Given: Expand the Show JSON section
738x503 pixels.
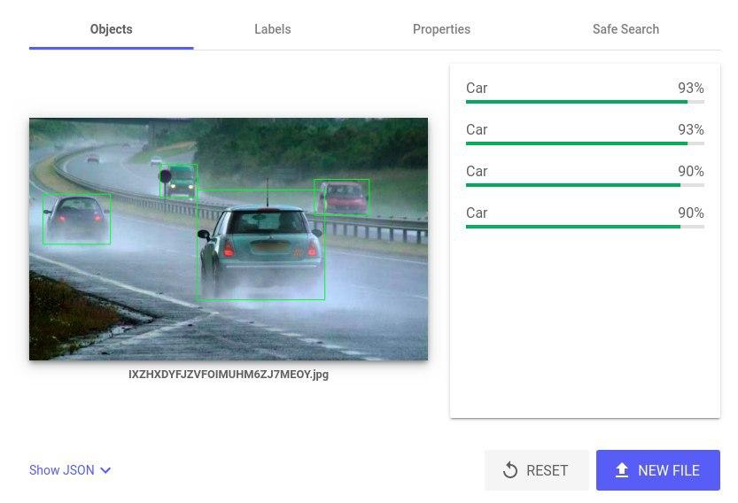Looking at the screenshot, I should point(70,470).
